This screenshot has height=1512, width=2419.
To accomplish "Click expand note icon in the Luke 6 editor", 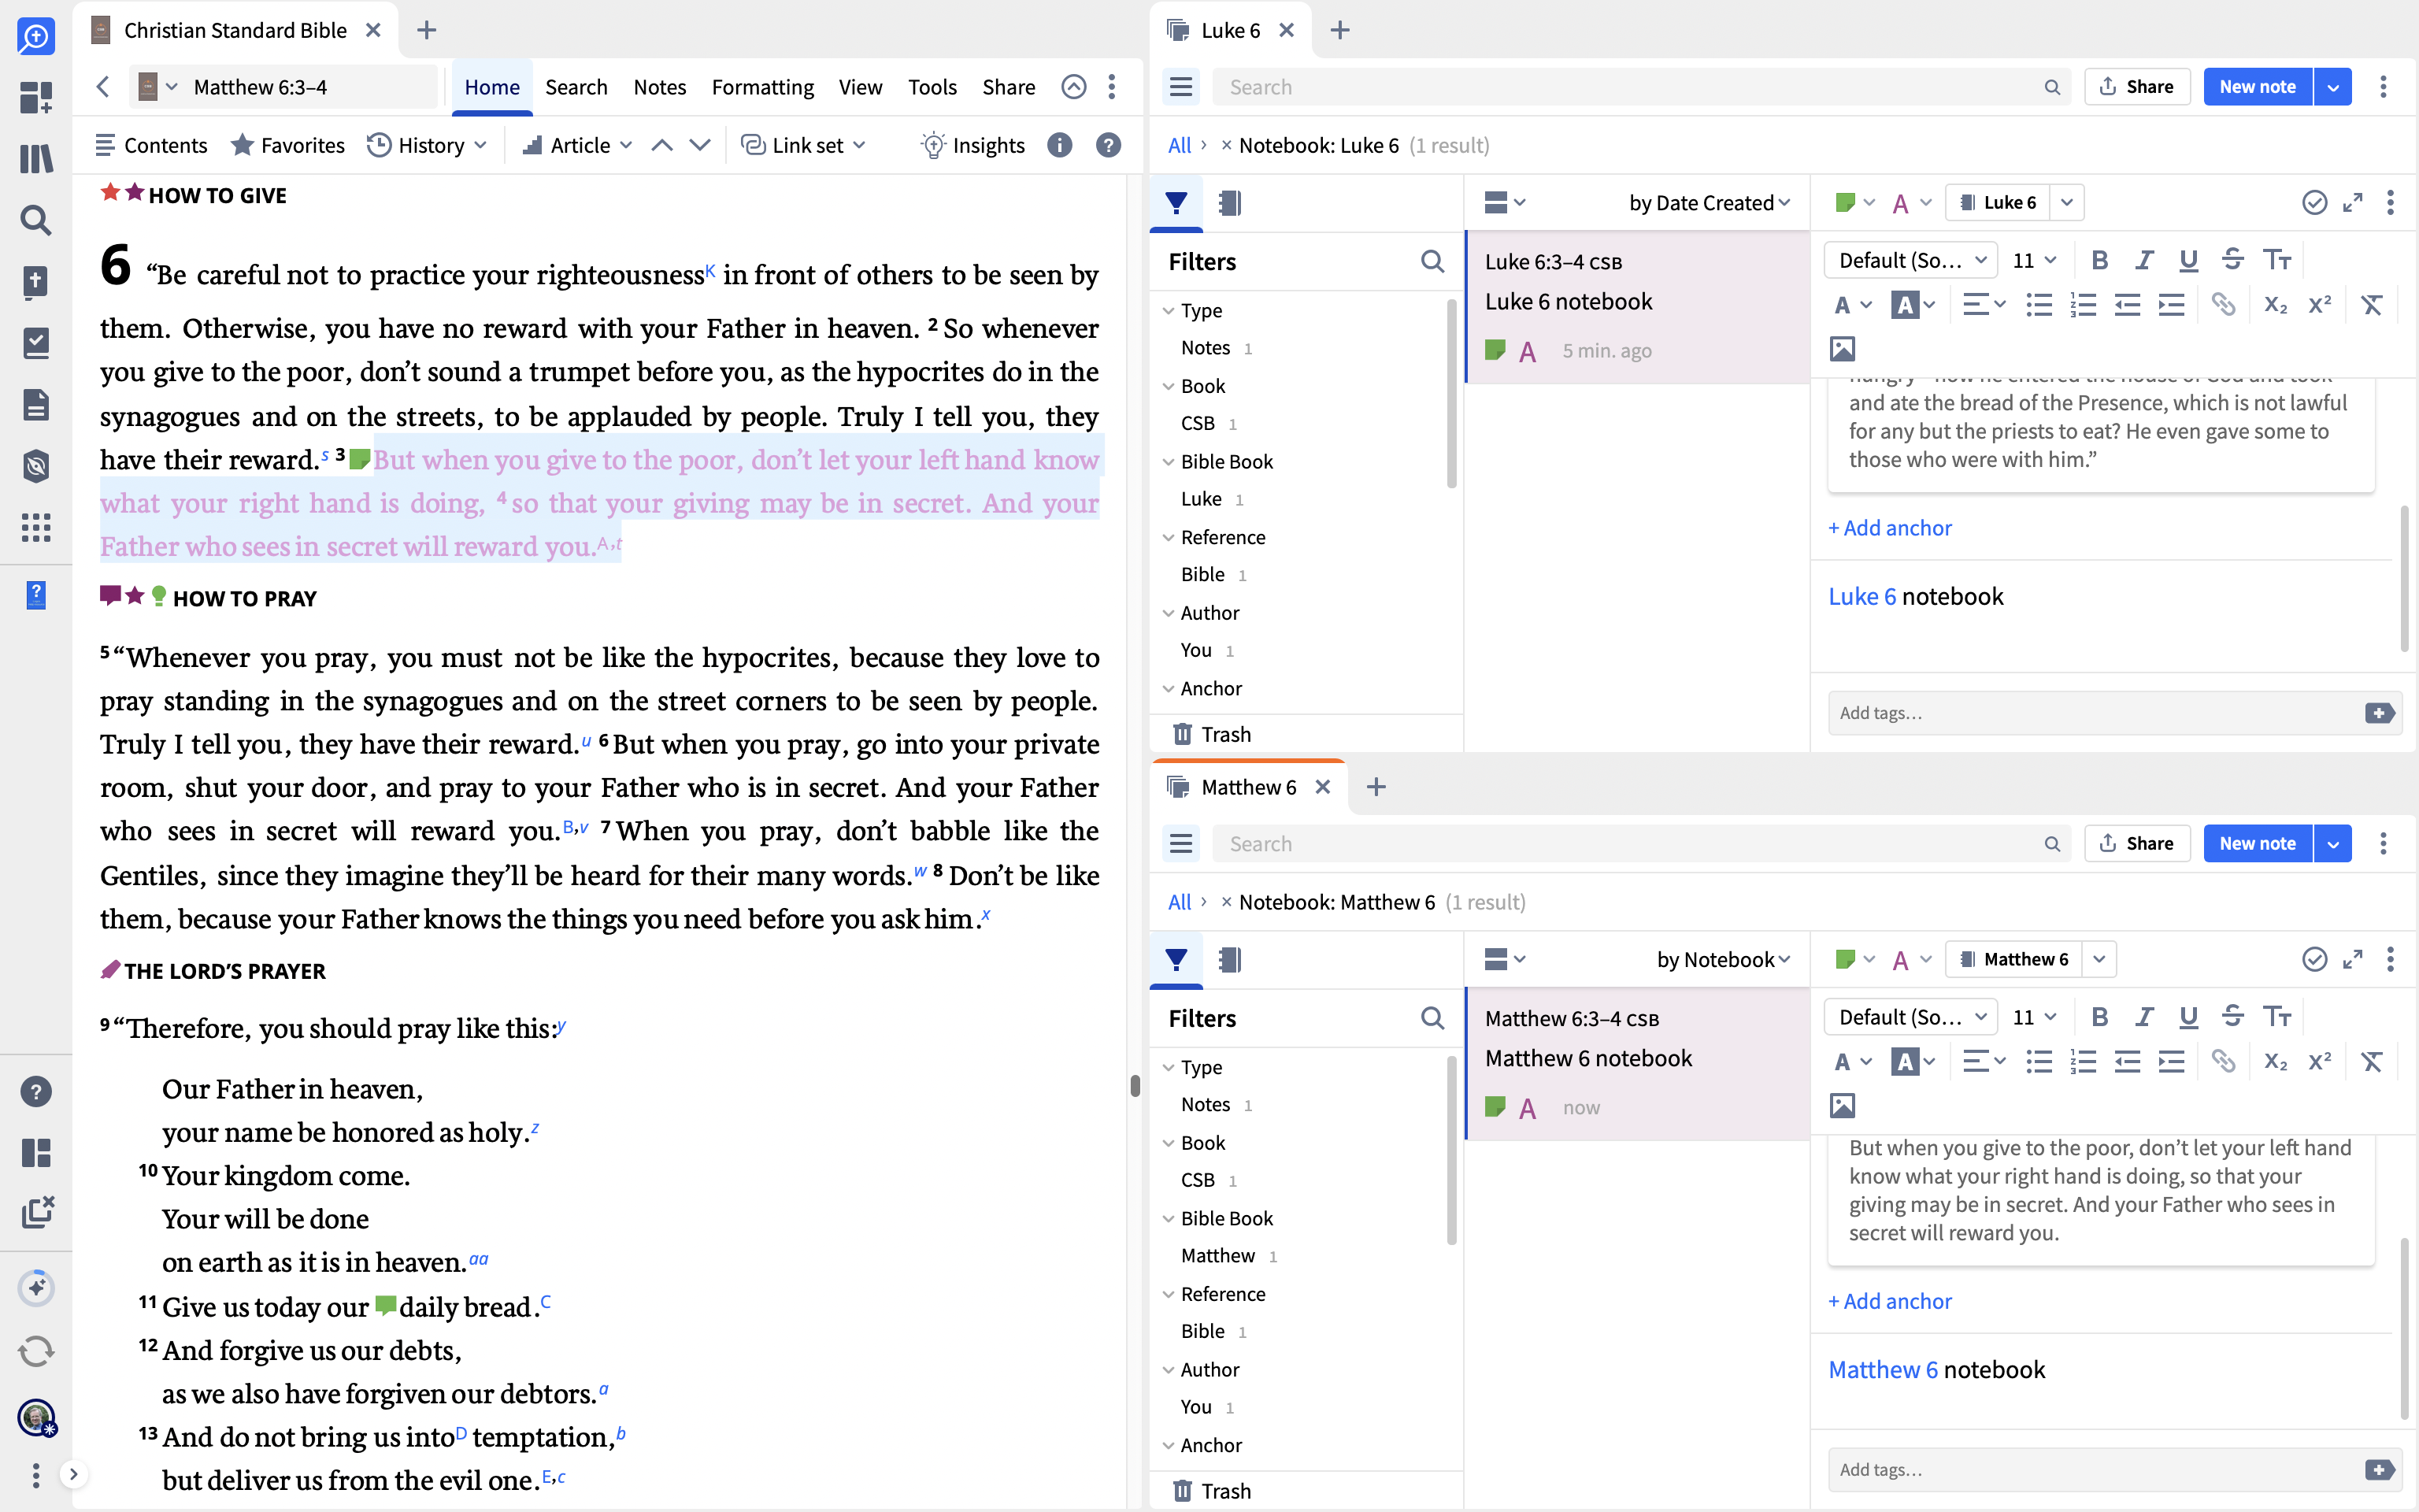I will tap(2353, 203).
